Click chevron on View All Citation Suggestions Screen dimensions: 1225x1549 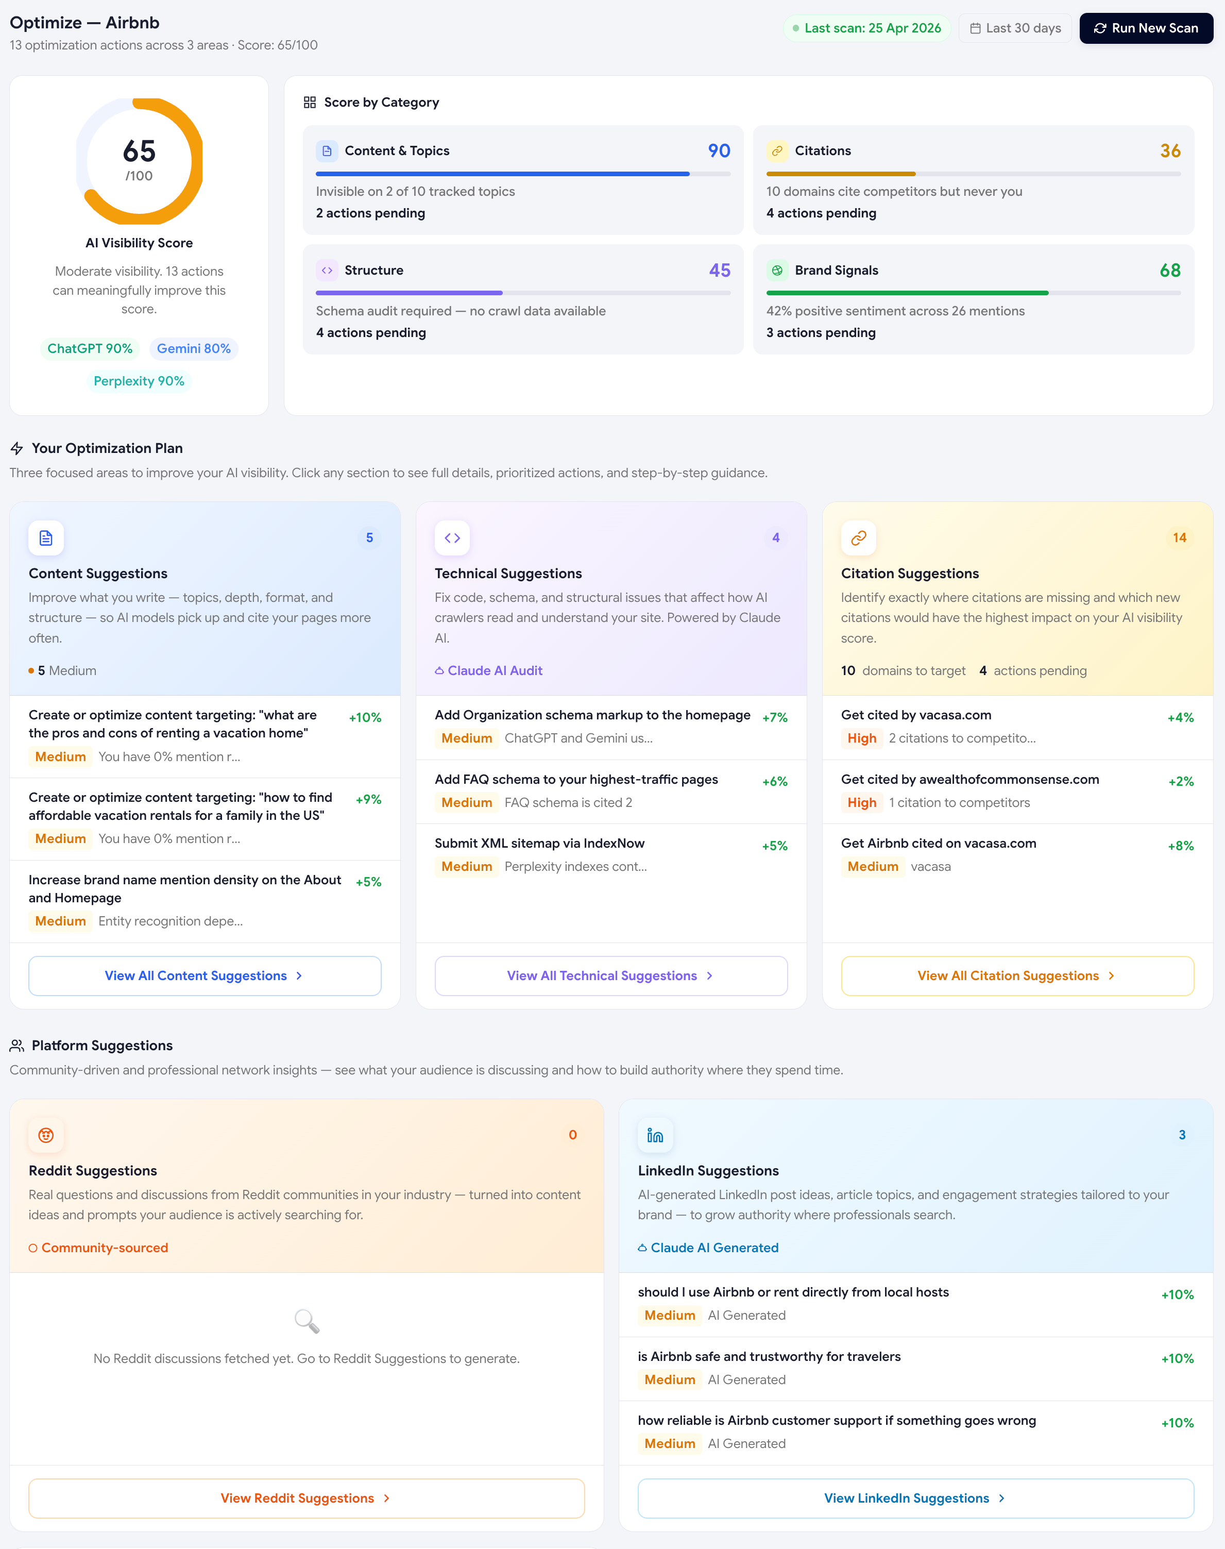click(1111, 976)
